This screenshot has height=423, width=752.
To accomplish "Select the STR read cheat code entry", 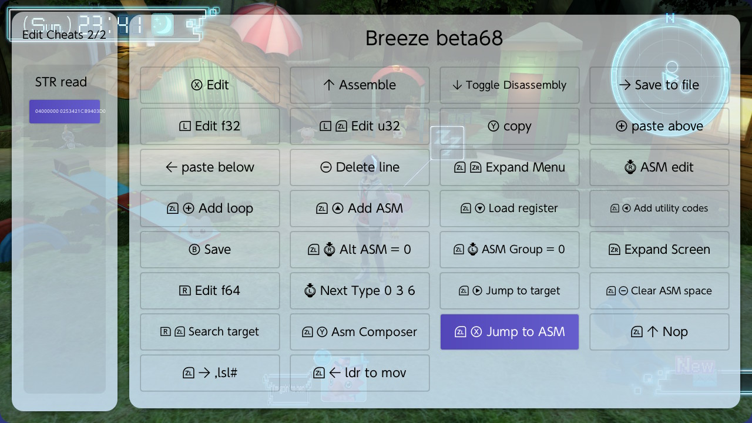I will (x=65, y=112).
